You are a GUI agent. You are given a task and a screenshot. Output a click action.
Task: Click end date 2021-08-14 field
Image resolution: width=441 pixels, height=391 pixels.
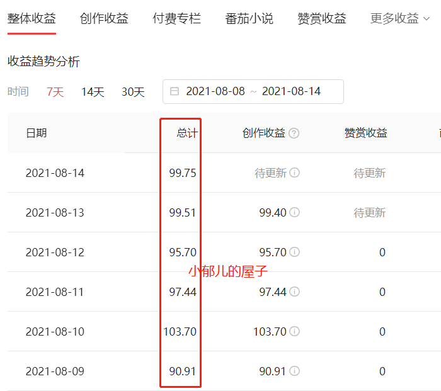[x=291, y=91]
